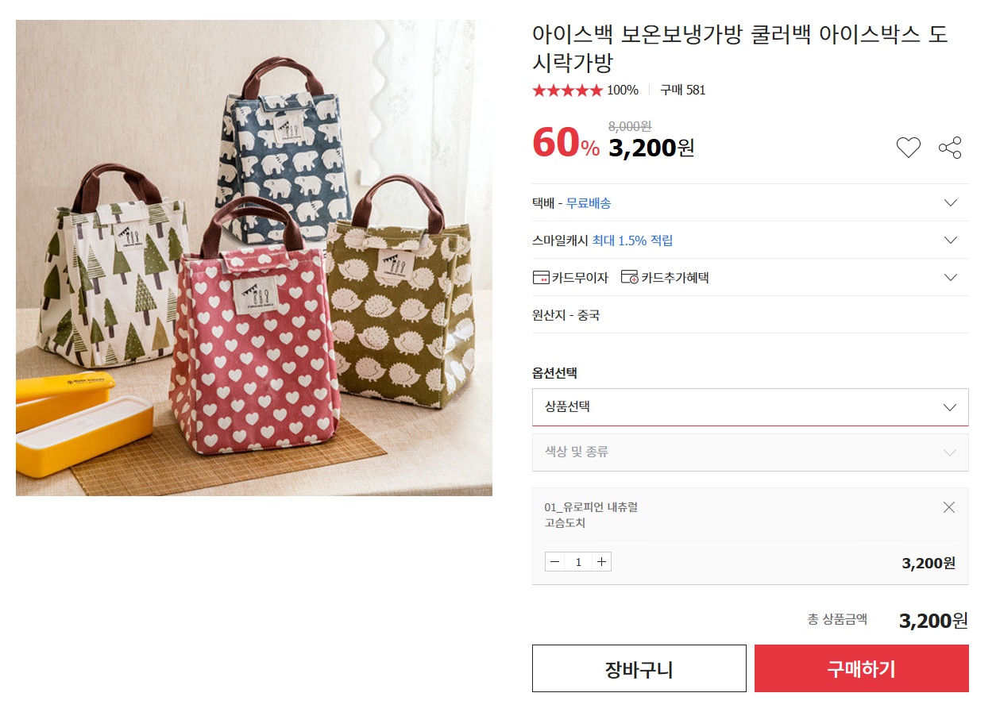
Task: Click the 최대 1.5% 적립 link
Action: click(632, 241)
